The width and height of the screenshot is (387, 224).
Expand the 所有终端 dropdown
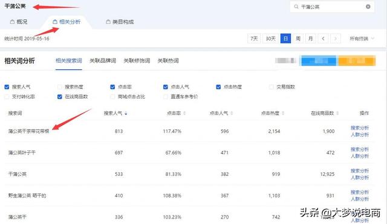point(362,39)
